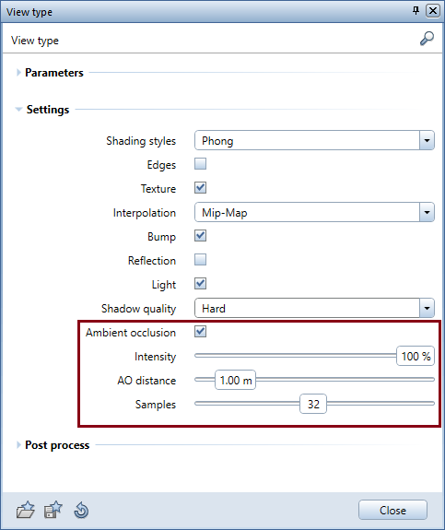Click the AO distance slider handle

(x=236, y=380)
